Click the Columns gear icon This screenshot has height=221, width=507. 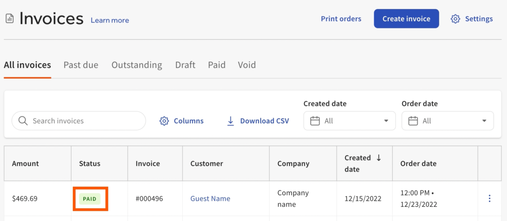pyautogui.click(x=164, y=121)
